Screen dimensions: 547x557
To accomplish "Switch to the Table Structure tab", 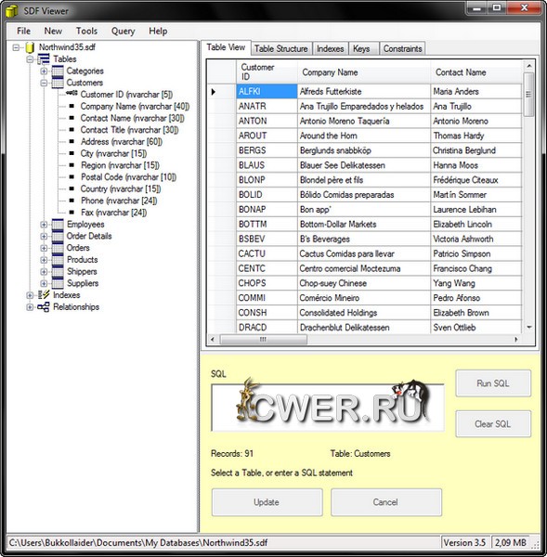I will coord(281,48).
